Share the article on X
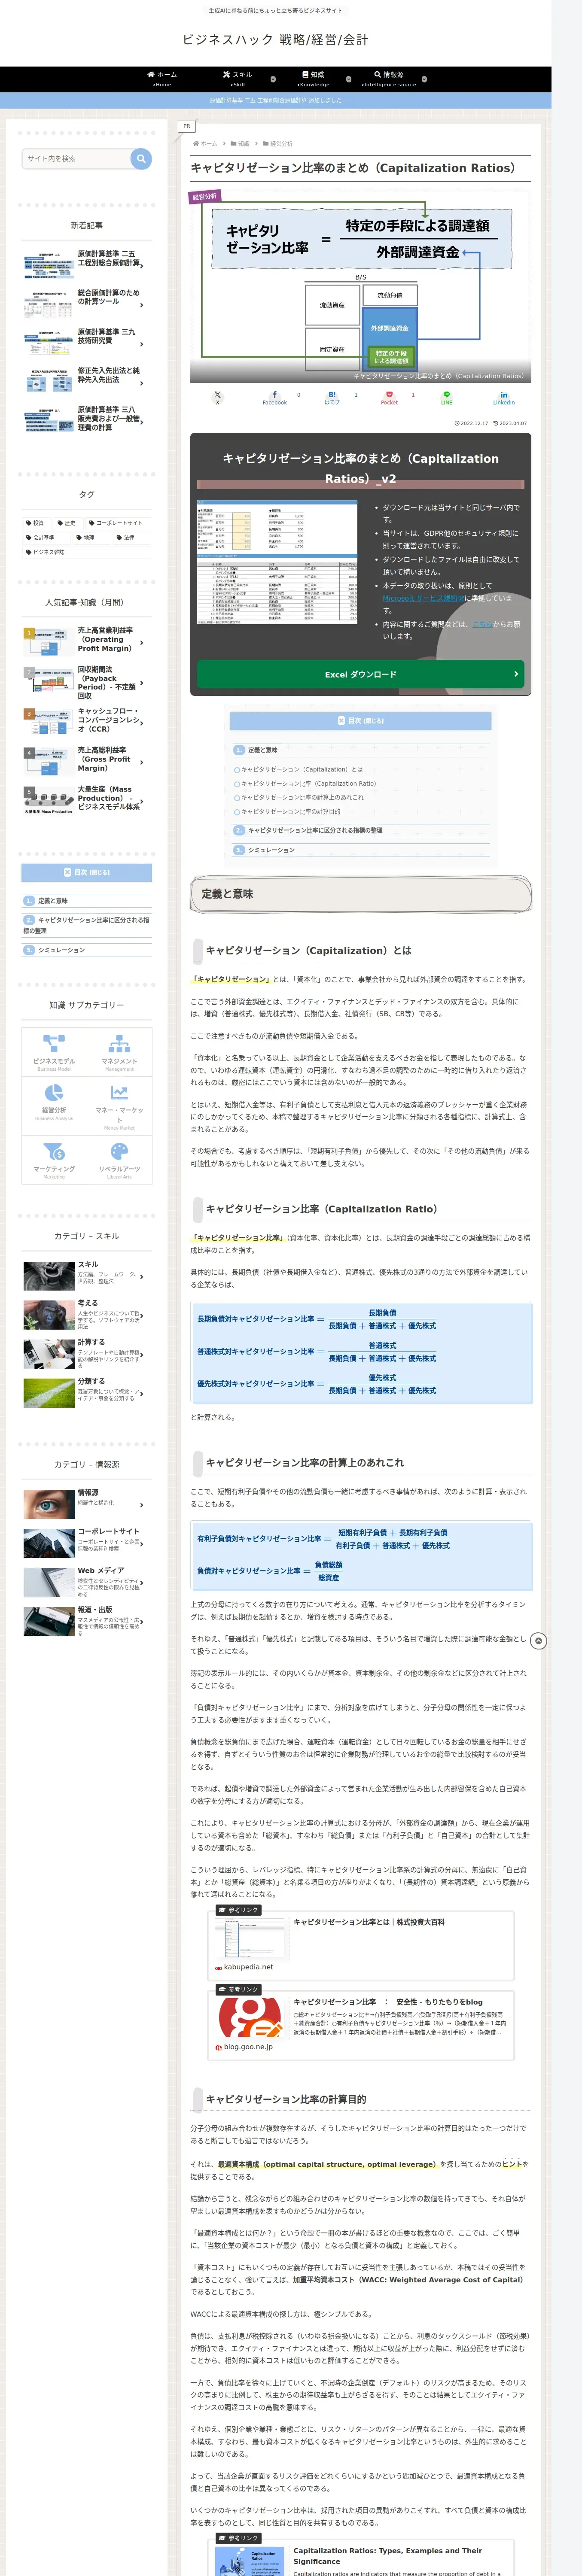The width and height of the screenshot is (582, 2576). point(217,397)
